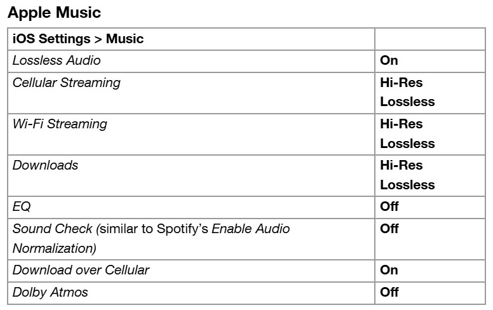Select the EQ setting label
This screenshot has width=493, height=310.
[22, 206]
